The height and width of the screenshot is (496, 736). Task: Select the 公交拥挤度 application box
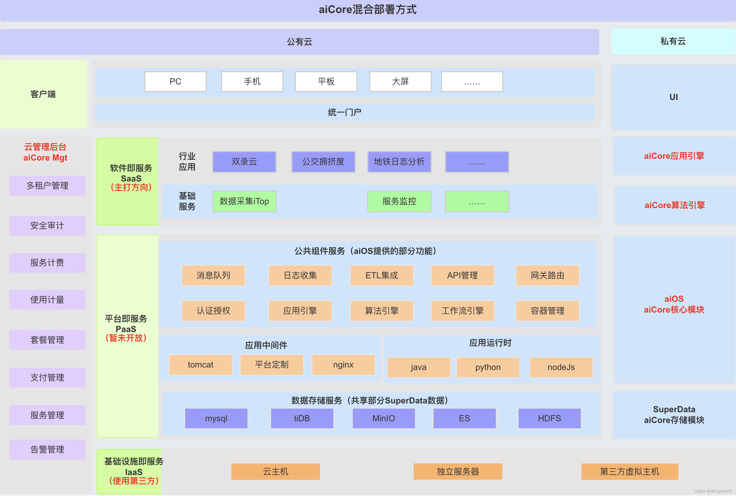click(x=323, y=162)
